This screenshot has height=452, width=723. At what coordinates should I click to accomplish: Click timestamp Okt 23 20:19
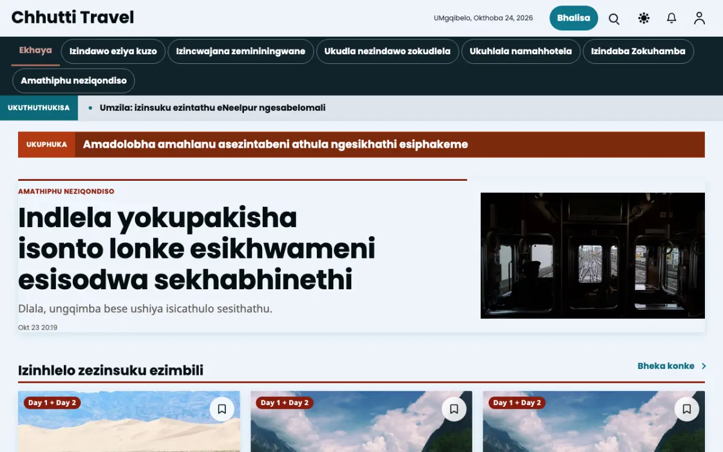(x=38, y=328)
